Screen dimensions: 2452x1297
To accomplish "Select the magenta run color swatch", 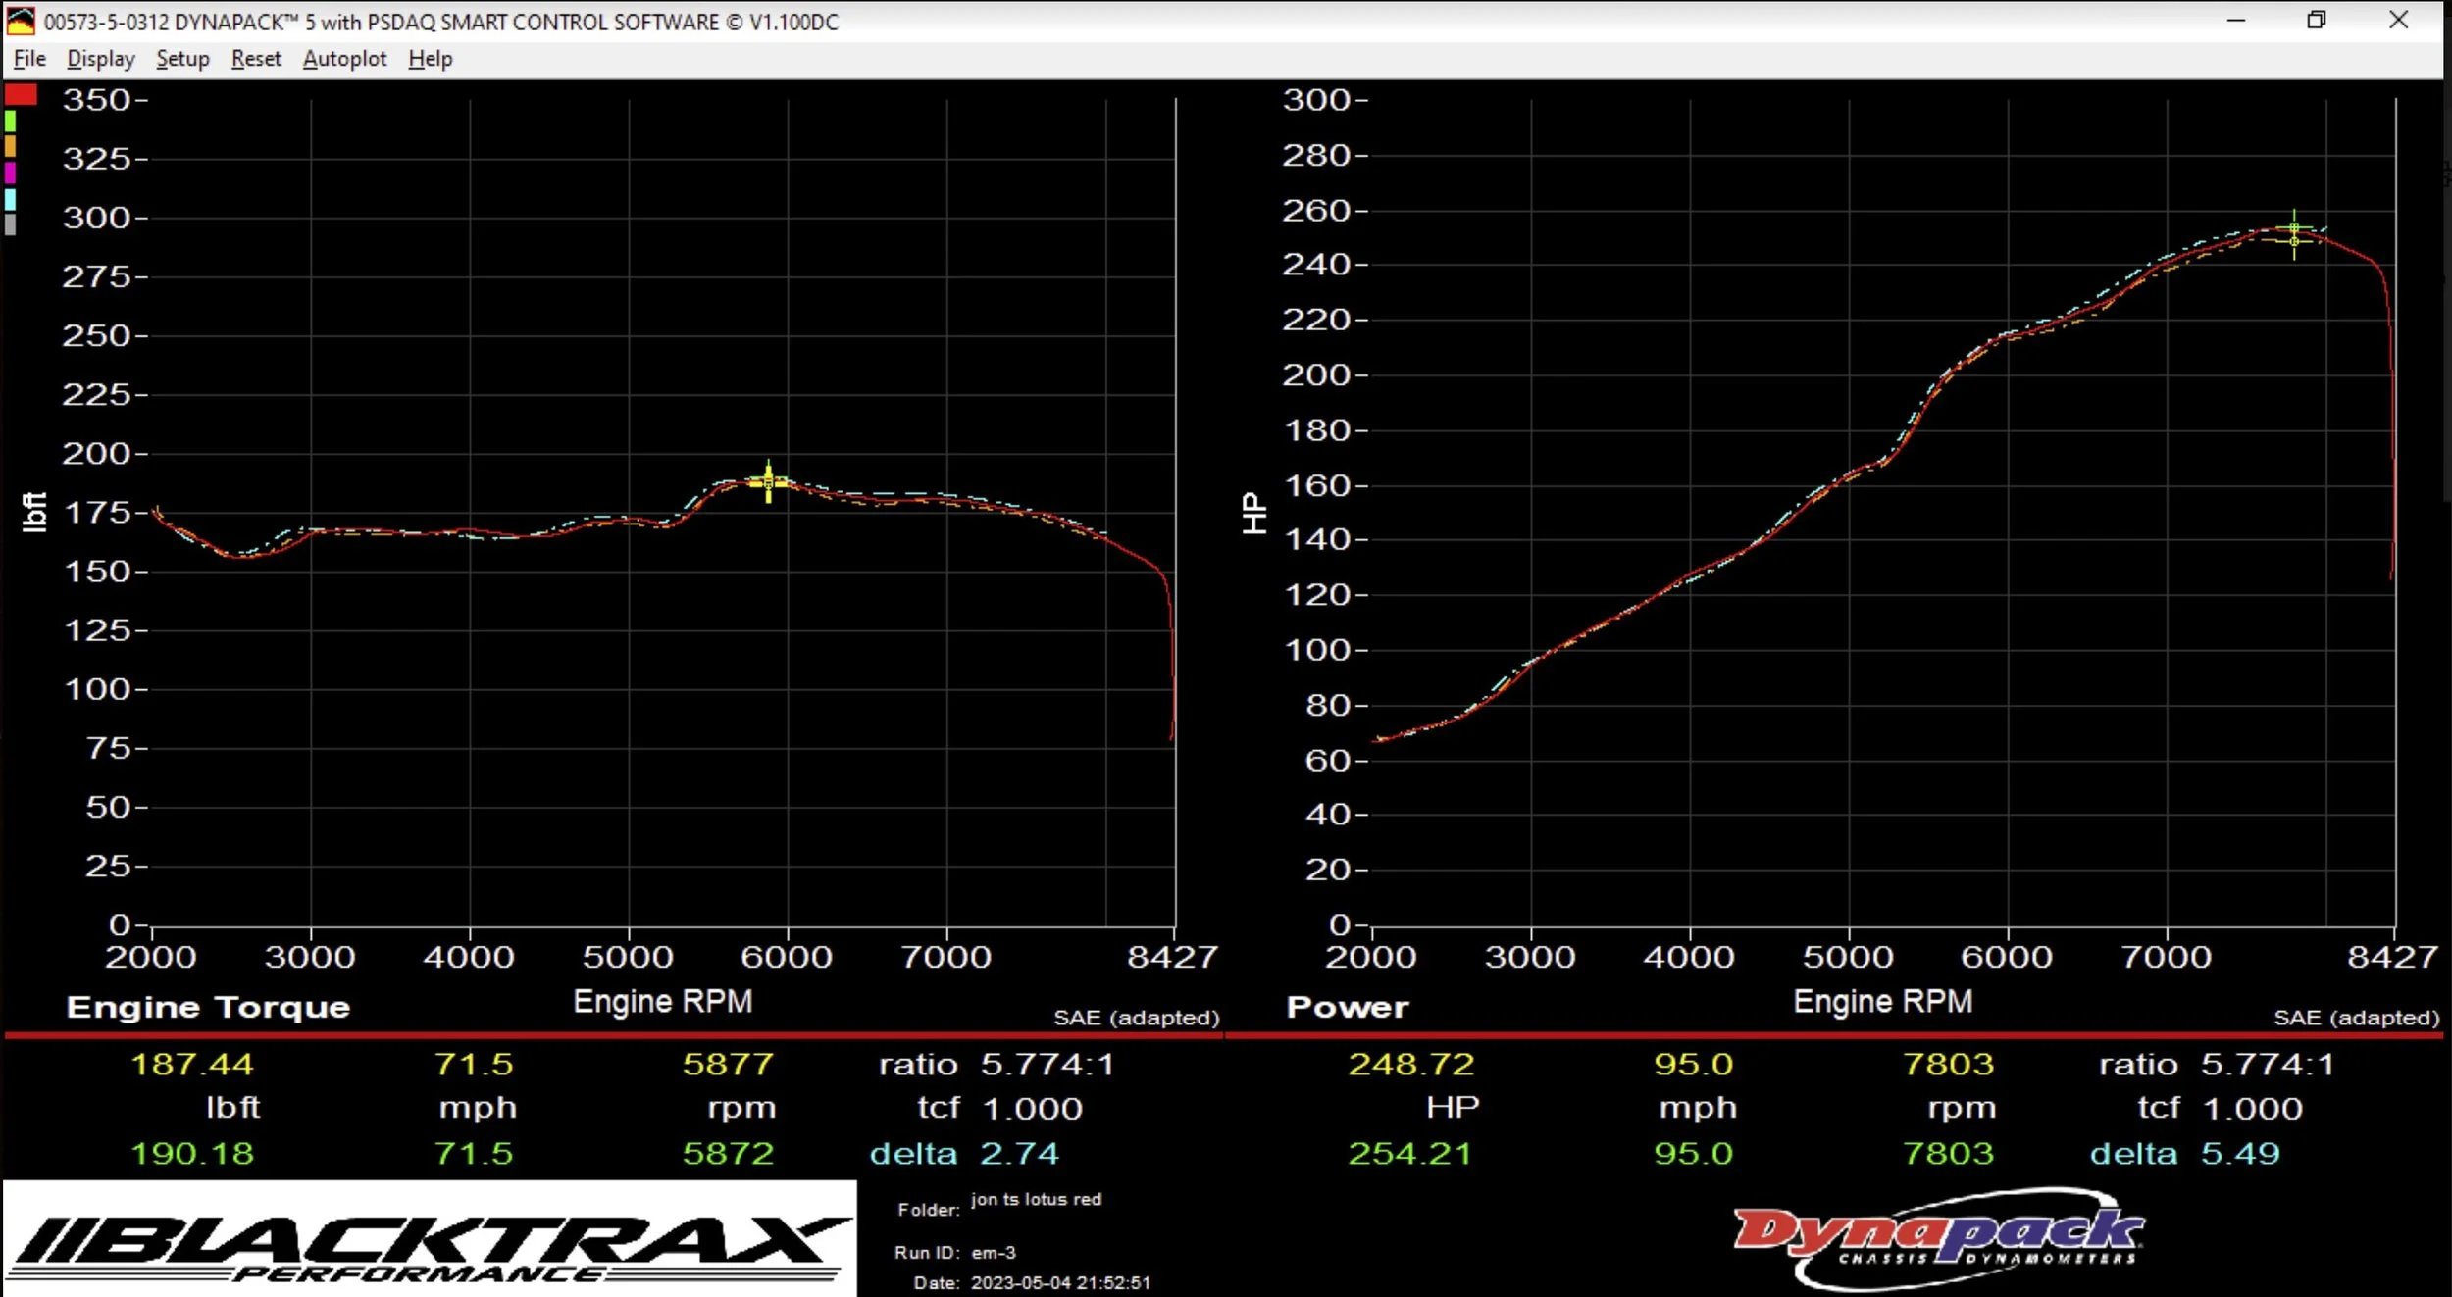I will coord(10,173).
